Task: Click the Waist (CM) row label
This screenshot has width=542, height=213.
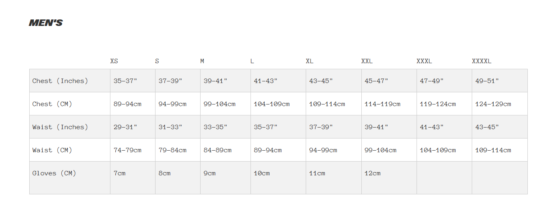Action: click(52, 150)
